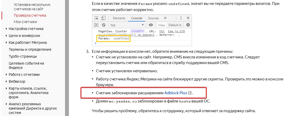Clear console with the ban icon

pos(104,25)
